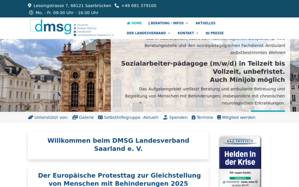Click the address Lessingstrasse 7, 66121 Saarbrücken
Screen dimensions: 299x187
[x=72, y=5]
